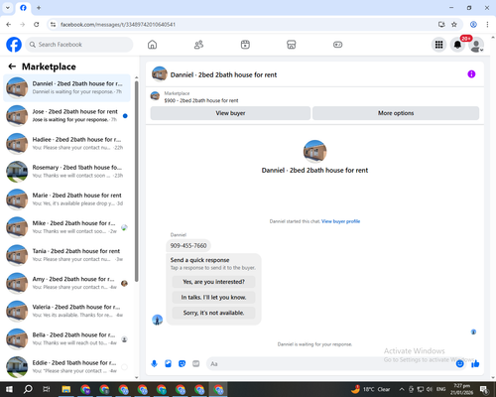Choose a GIF icon
This screenshot has width=496, height=397.
(x=196, y=364)
